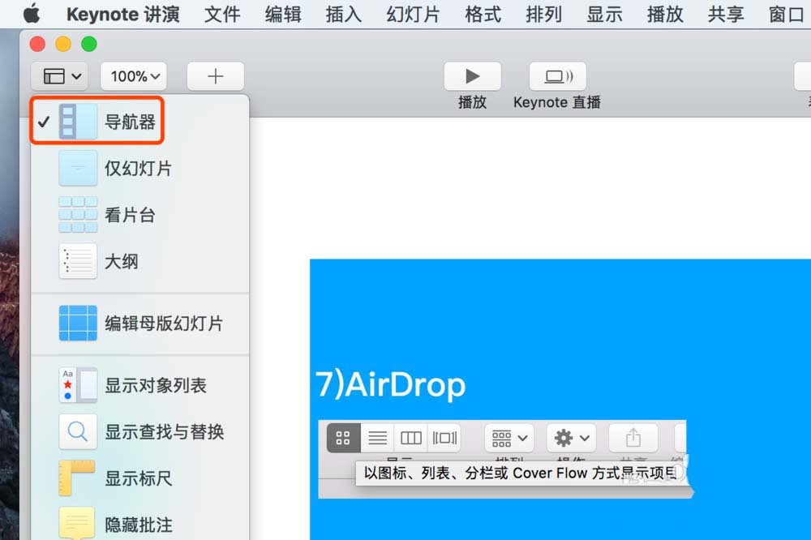Choose 隐藏批注 menu item
Image resolution: width=811 pixels, height=540 pixels.
(x=139, y=524)
